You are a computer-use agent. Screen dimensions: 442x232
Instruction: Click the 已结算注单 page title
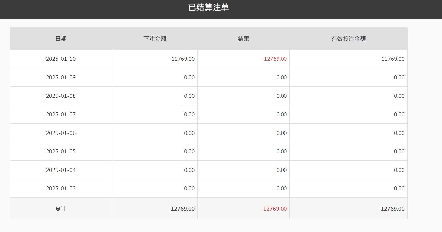208,7
